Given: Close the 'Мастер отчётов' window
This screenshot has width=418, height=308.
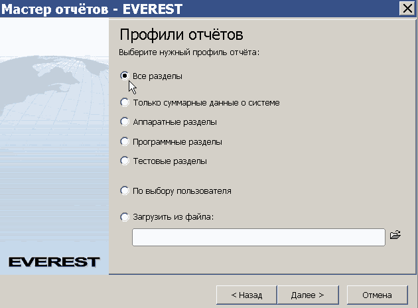Looking at the screenshot, I should click(x=407, y=9).
